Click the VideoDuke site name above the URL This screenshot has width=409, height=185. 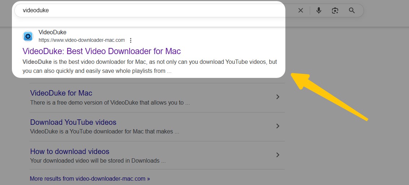(52, 32)
